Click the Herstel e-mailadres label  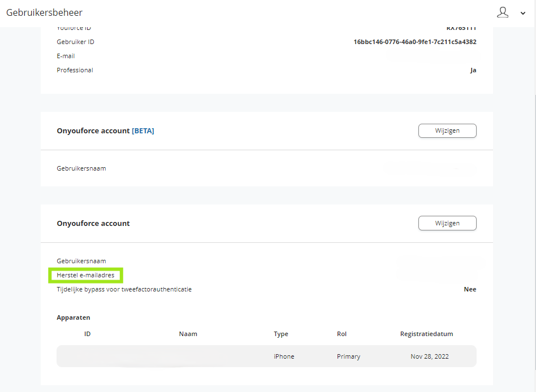(x=85, y=275)
